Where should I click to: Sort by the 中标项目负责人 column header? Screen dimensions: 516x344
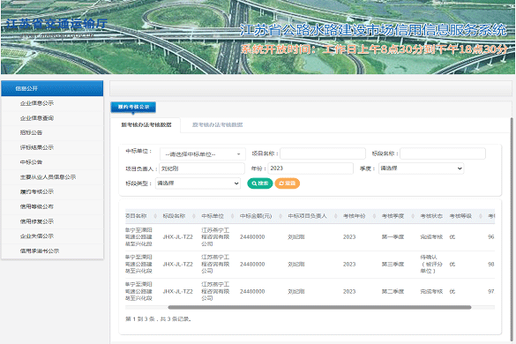point(307,216)
